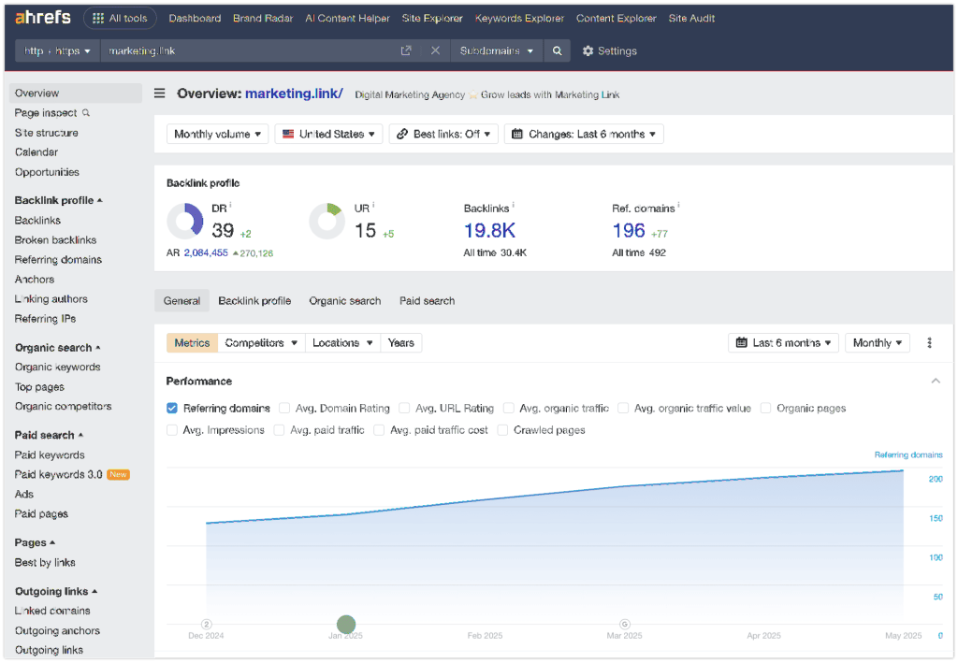Open the Monthly volume dropdown
Image resolution: width=958 pixels, height=663 pixels.
(217, 134)
